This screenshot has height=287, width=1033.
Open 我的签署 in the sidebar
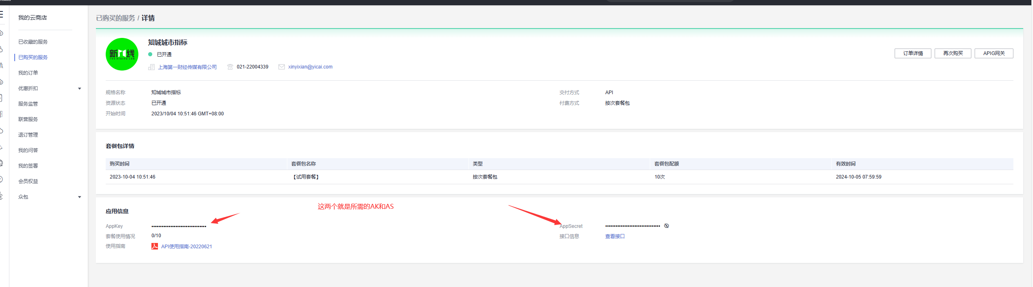(28, 166)
